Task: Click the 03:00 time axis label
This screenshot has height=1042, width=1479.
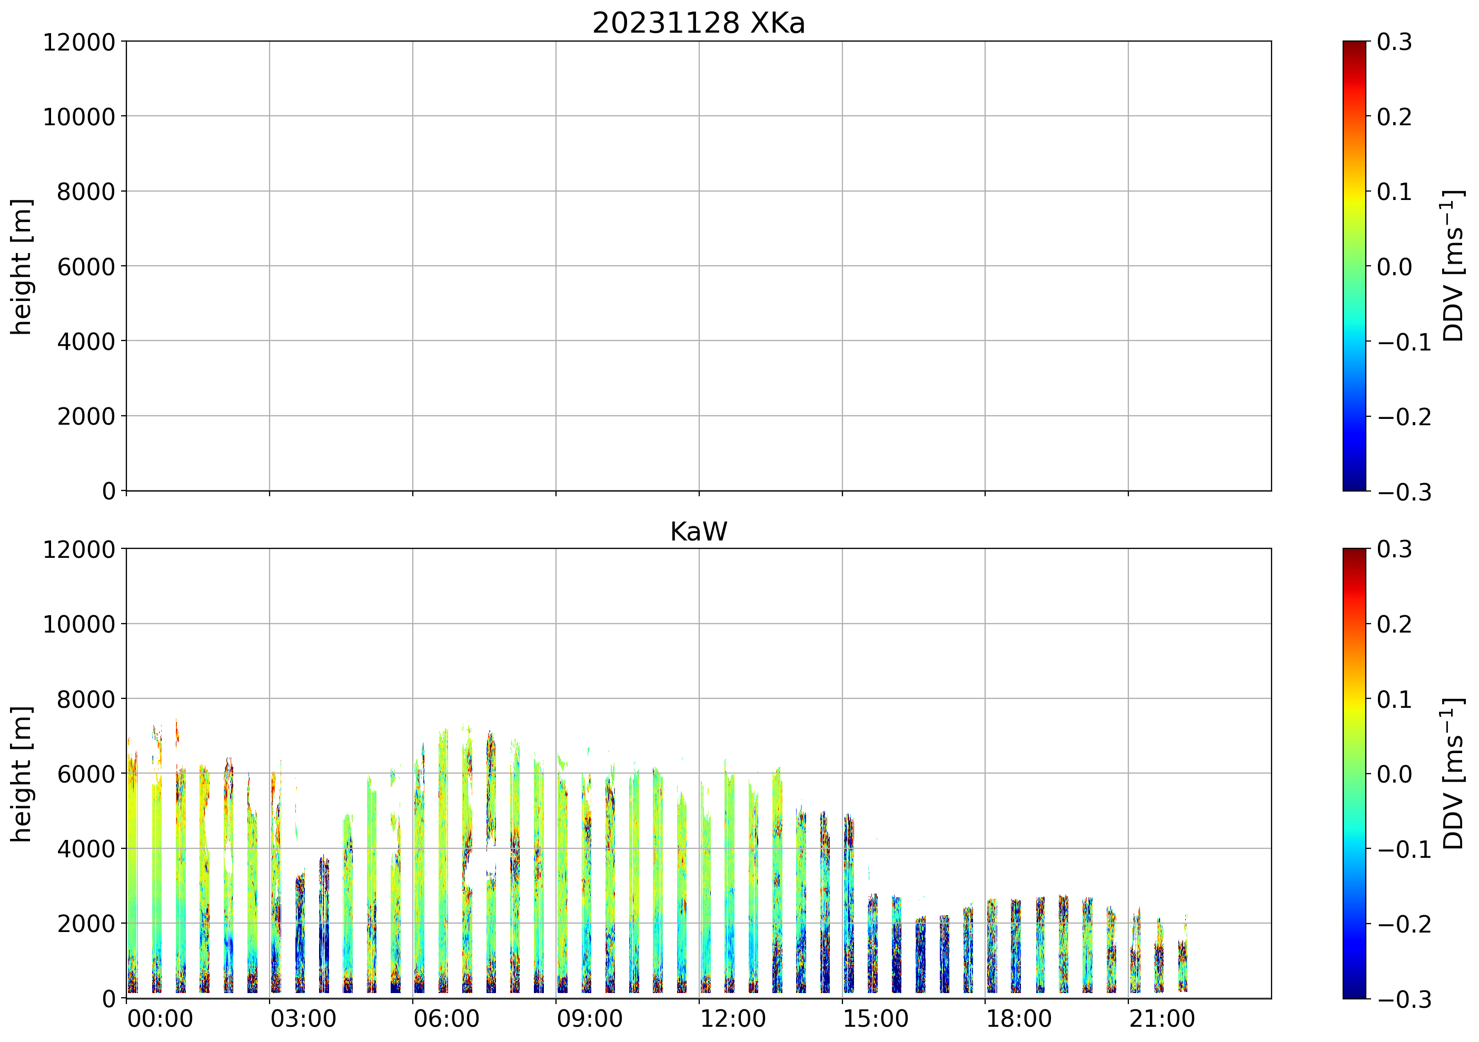Action: (303, 1019)
